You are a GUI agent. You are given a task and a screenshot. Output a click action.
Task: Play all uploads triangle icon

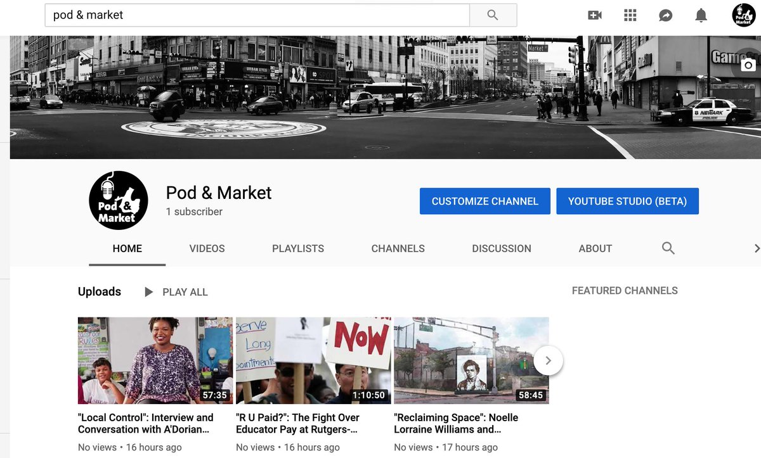[x=149, y=292]
